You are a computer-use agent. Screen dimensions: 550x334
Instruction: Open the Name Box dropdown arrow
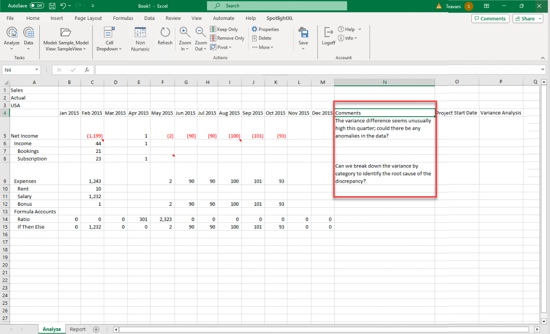[x=36, y=69]
